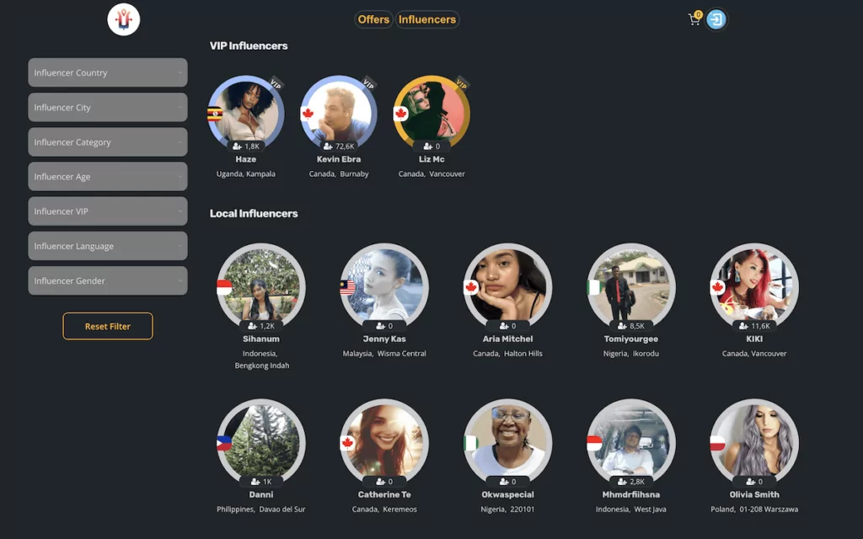The height and width of the screenshot is (539, 863).
Task: Open the Influencers tab
Action: (427, 19)
